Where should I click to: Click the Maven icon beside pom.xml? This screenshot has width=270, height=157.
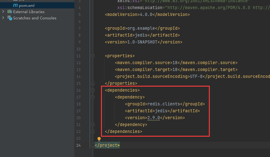15,5
